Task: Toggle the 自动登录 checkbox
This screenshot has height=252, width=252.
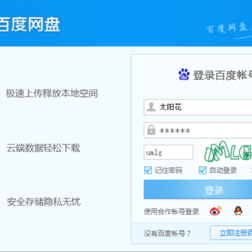Action: [202, 170]
